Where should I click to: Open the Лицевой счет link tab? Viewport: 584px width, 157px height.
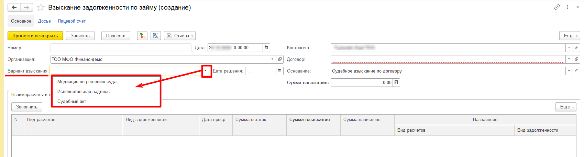tap(71, 21)
